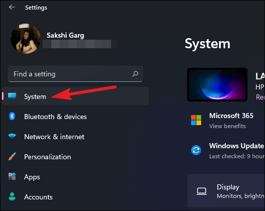265x211 pixels.
Task: Click the System monitor icon
Action: click(12, 96)
